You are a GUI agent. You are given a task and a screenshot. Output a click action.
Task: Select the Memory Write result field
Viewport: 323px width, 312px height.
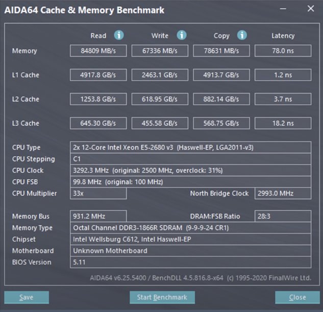(x=160, y=51)
